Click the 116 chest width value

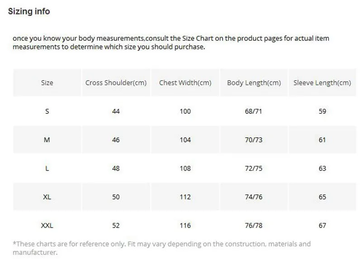pyautogui.click(x=185, y=225)
